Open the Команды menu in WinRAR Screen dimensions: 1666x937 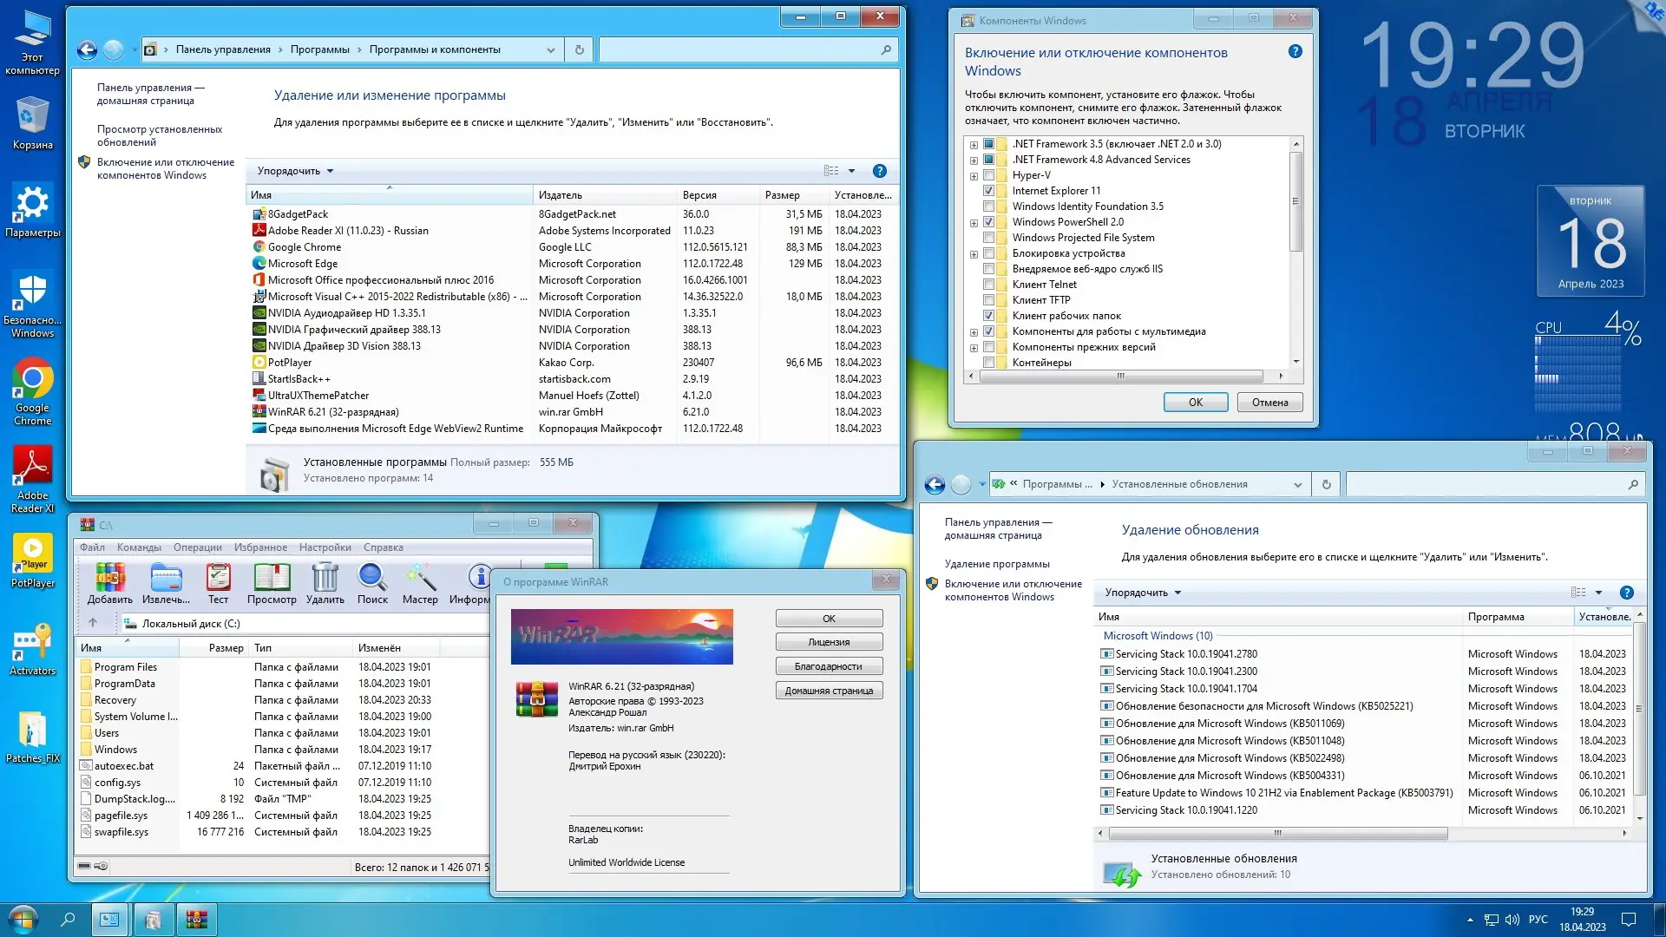(141, 547)
